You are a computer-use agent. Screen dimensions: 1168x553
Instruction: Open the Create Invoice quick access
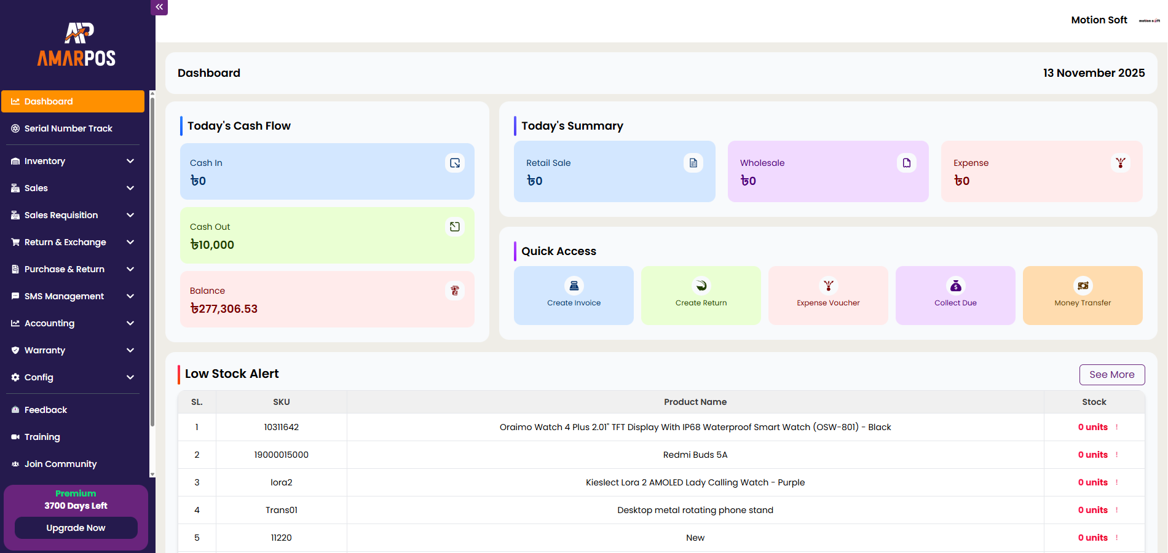tap(574, 295)
